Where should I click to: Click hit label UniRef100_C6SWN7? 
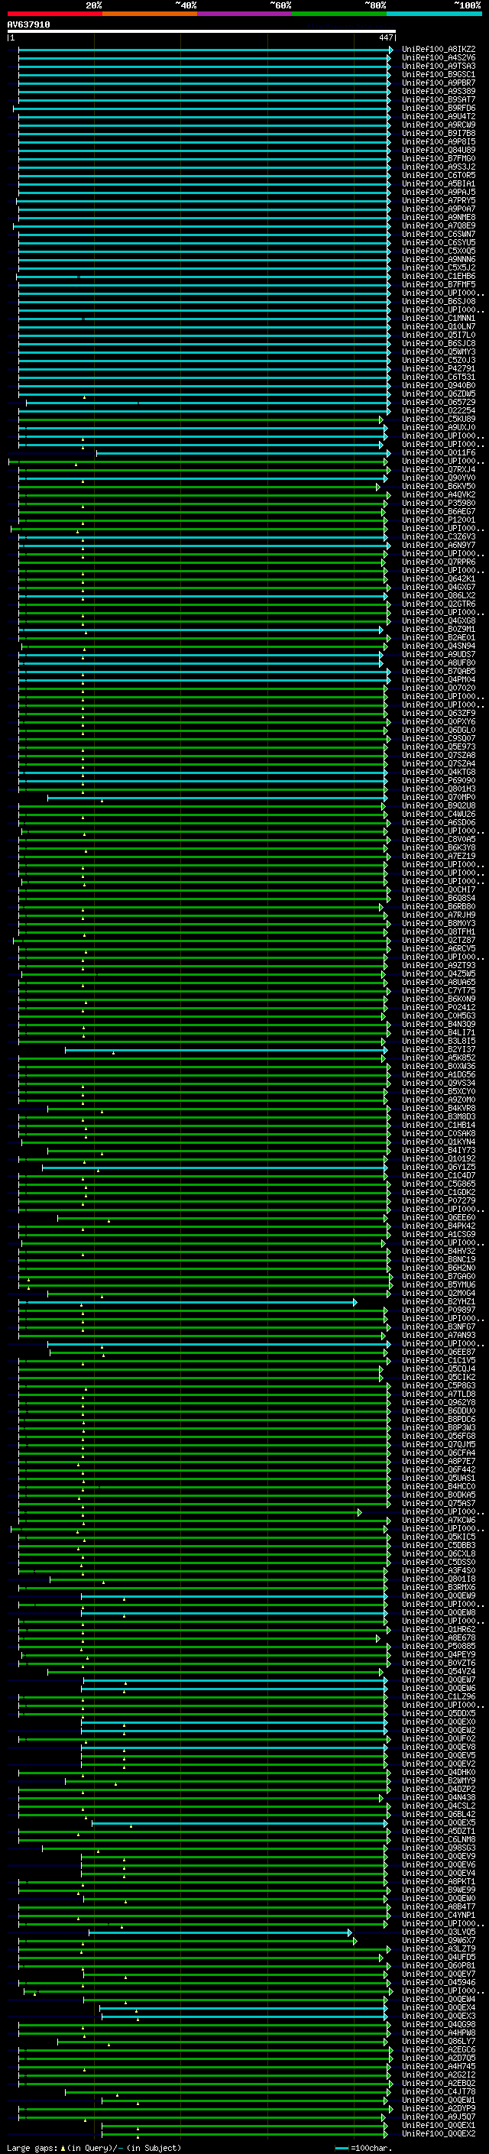(x=439, y=234)
